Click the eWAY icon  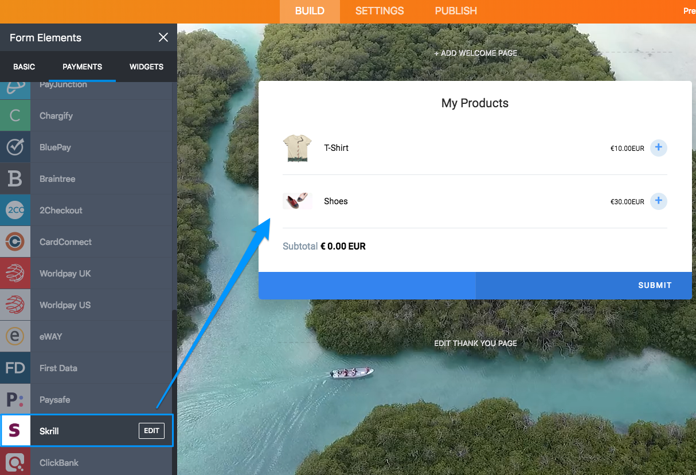tap(15, 337)
